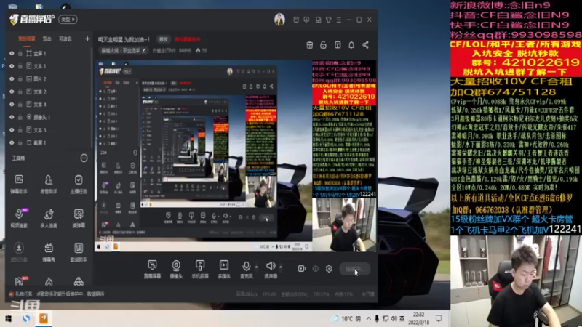Viewport: 582px width, 327px height.
Task: Show hidden system tray icons
Action: tap(368, 318)
